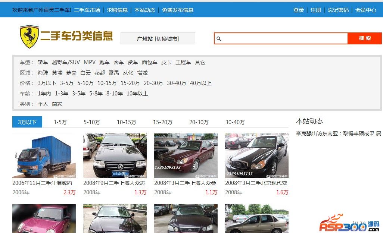This screenshot has height=233, width=383.
Task: Open the black Hyundai 1.6万 photo
Action: (257, 156)
